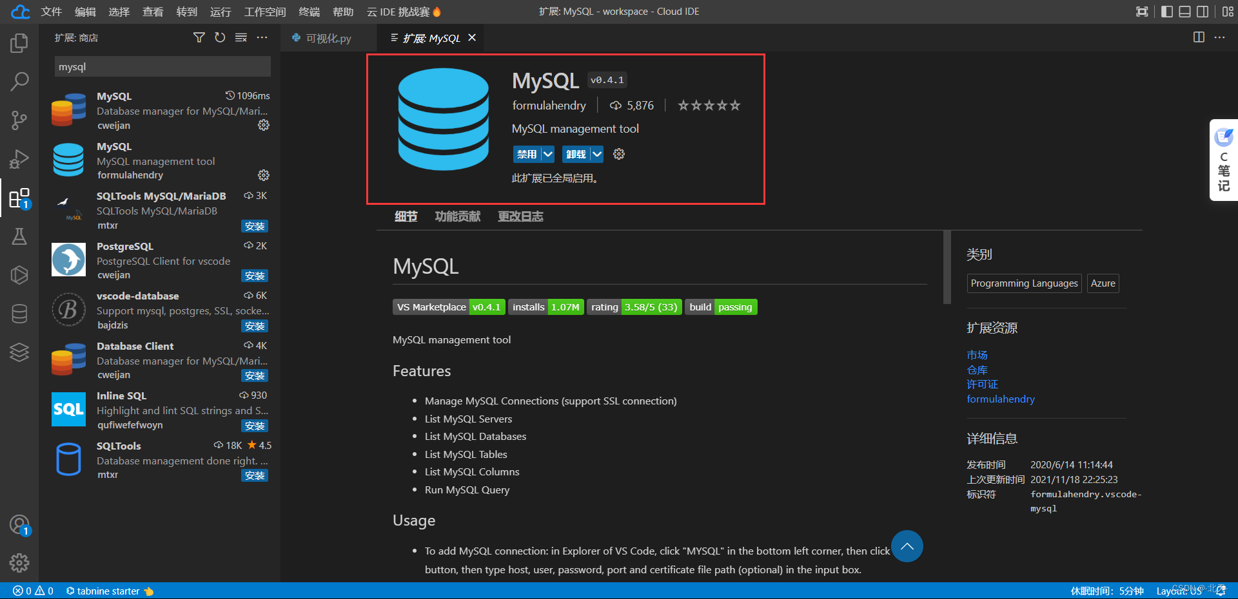Open the 云 IDE 挑战赛 menu item
1238x599 pixels.
click(x=404, y=12)
